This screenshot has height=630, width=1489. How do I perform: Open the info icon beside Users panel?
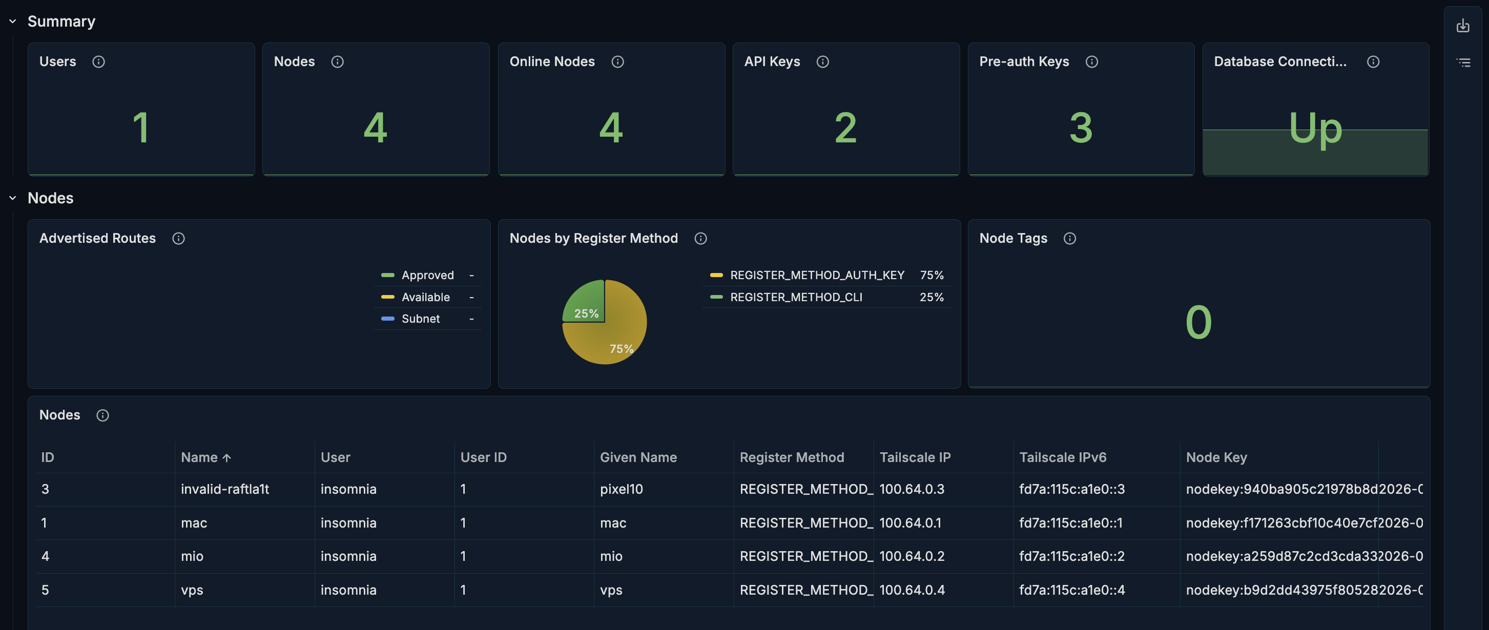(99, 62)
